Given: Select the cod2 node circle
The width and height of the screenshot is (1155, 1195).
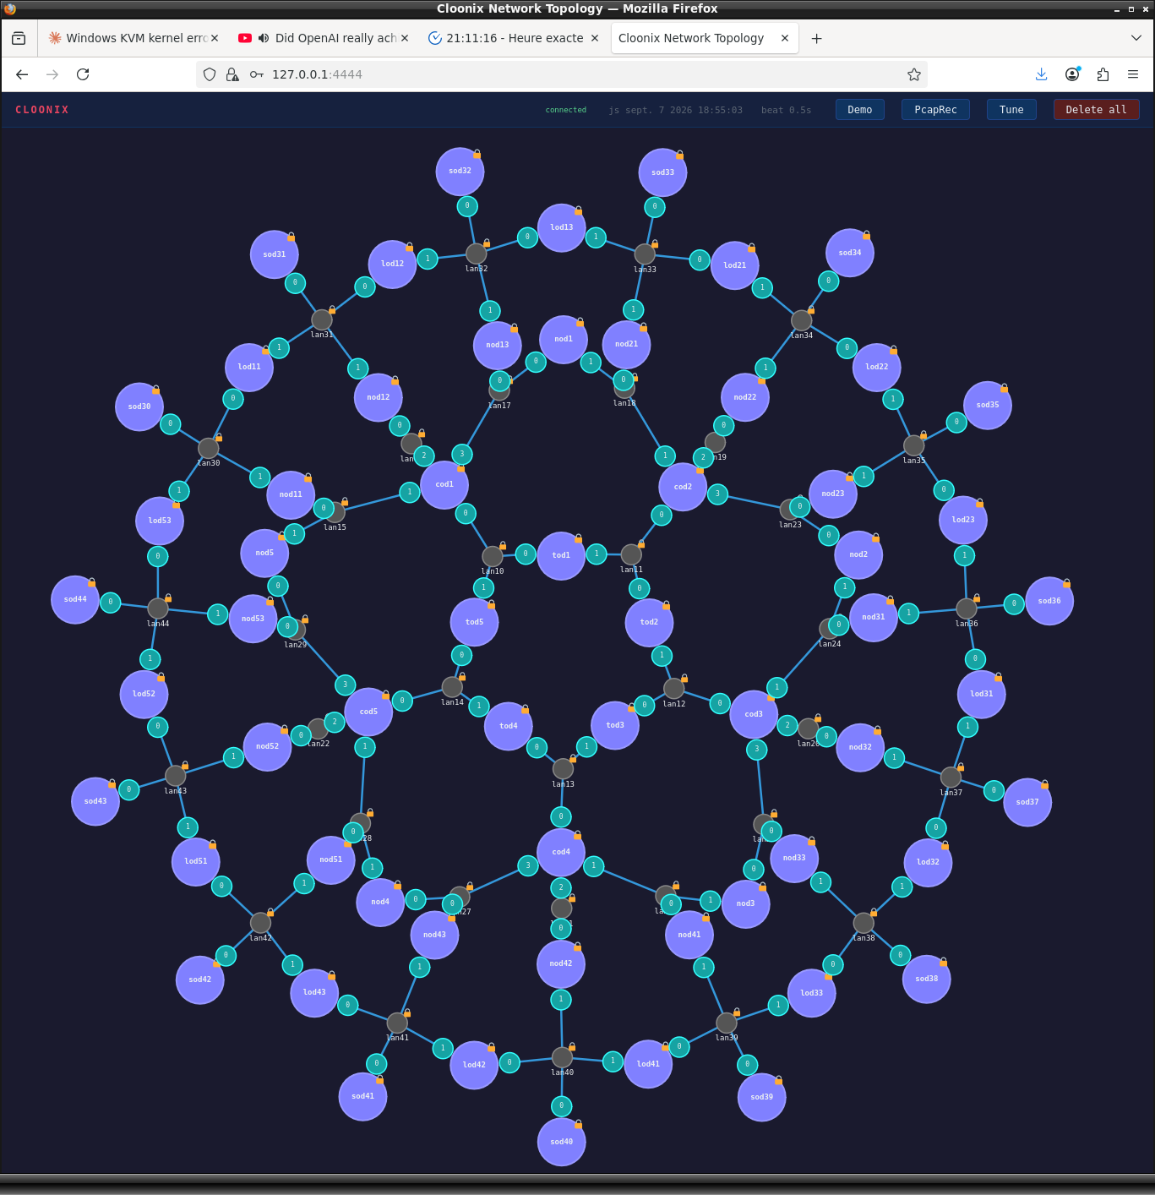Looking at the screenshot, I should (x=683, y=487).
